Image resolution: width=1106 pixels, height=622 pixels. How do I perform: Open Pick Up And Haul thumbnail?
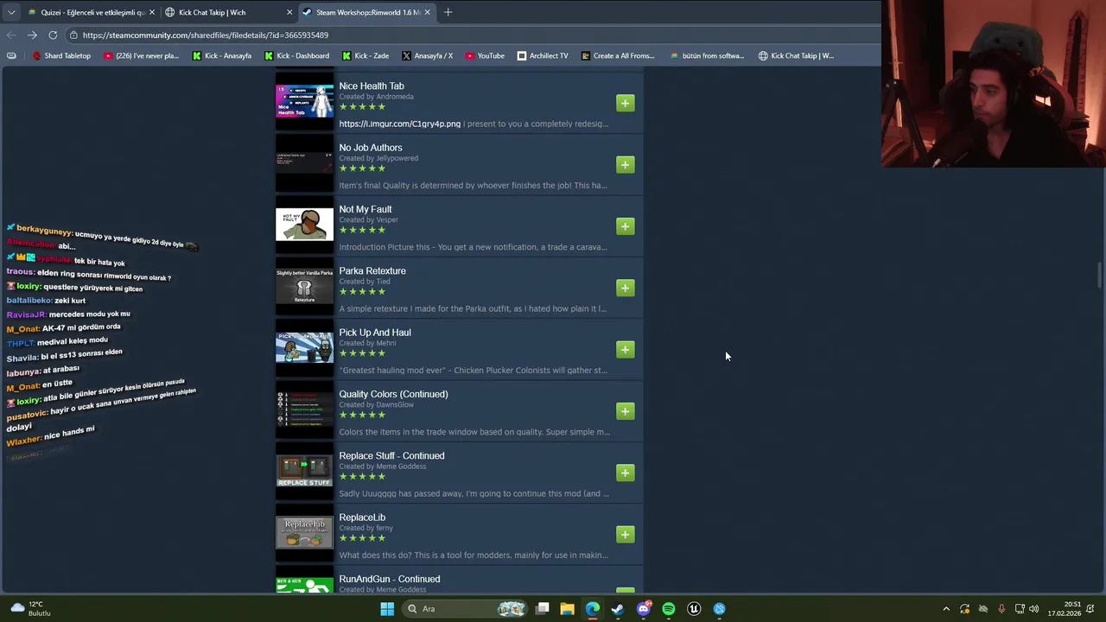click(304, 348)
